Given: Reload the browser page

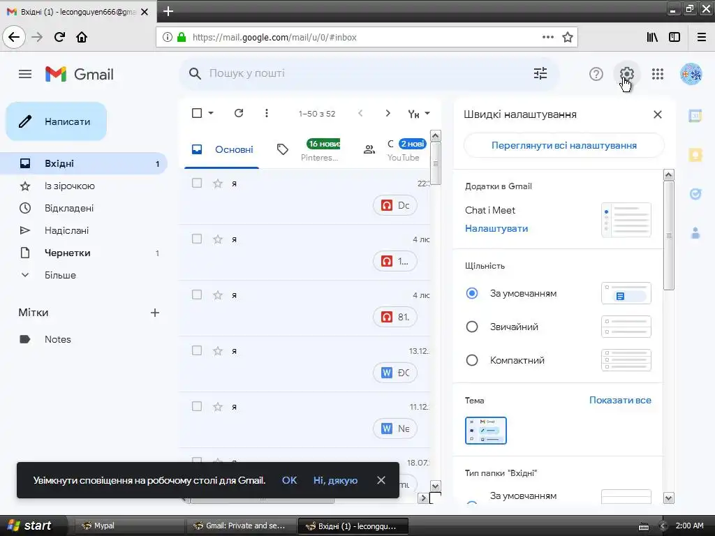Looking at the screenshot, I should pyautogui.click(x=59, y=37).
